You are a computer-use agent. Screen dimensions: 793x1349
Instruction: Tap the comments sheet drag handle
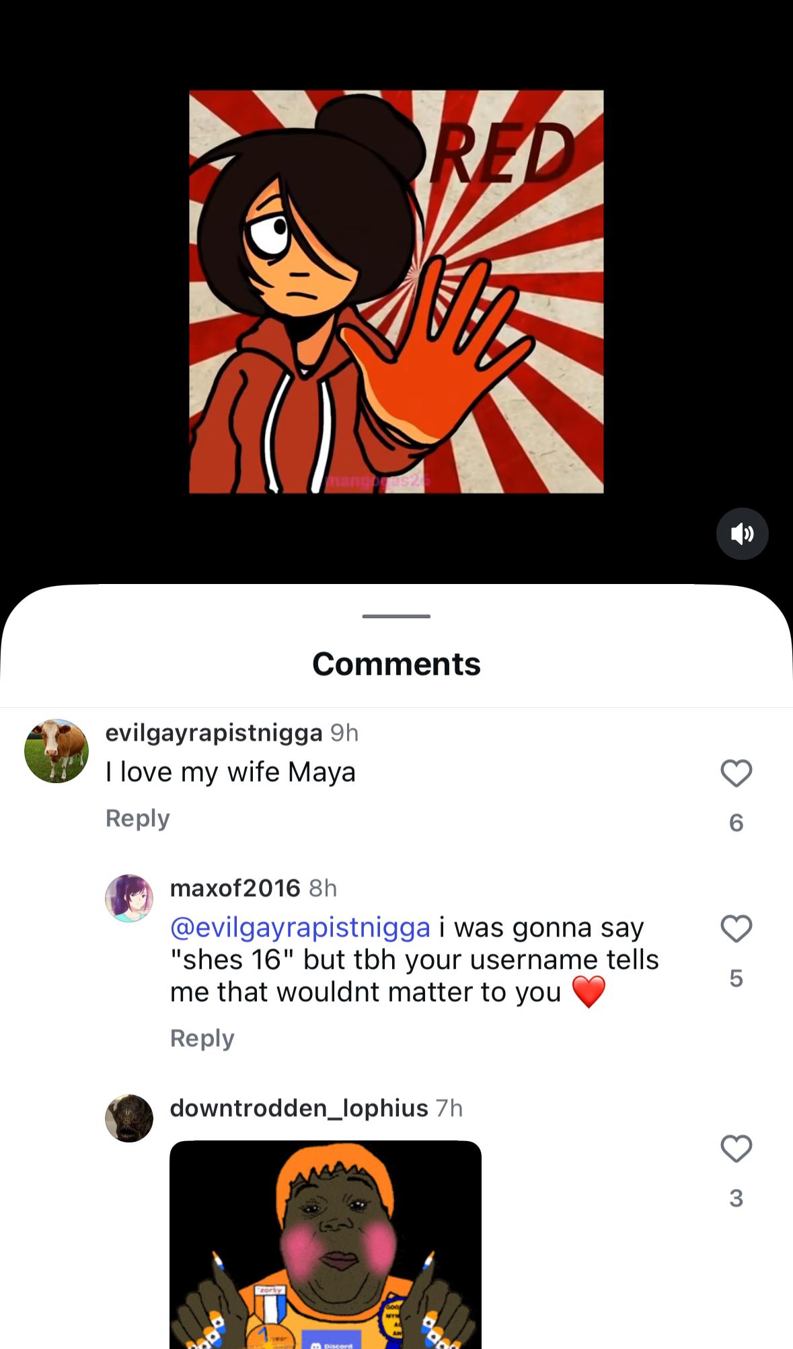pyautogui.click(x=396, y=616)
